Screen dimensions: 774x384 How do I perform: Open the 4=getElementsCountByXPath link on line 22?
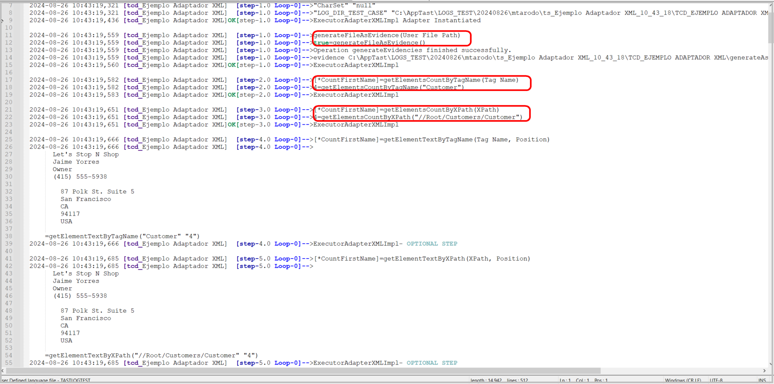coord(417,117)
